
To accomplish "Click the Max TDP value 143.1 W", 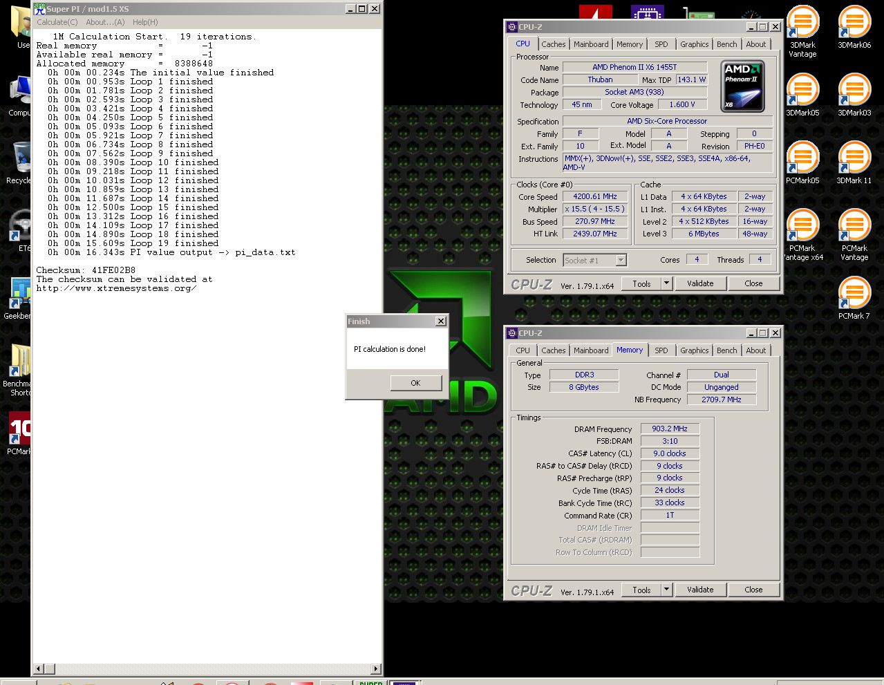I will tap(691, 79).
